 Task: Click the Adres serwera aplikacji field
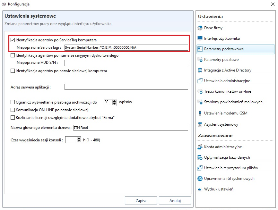126,87
